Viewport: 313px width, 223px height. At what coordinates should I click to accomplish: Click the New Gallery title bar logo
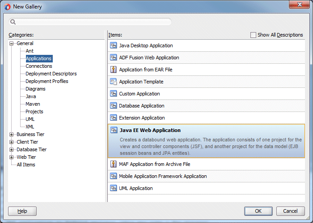coord(7,7)
